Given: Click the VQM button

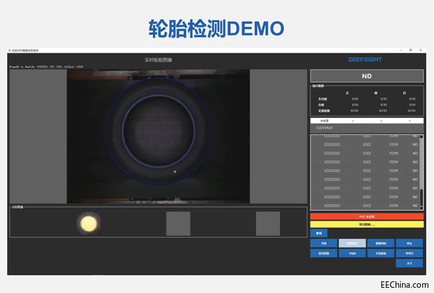Looking at the screenshot, I should pos(352,253).
